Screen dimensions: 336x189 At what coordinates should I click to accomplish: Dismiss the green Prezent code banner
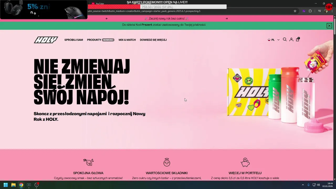[329, 25]
